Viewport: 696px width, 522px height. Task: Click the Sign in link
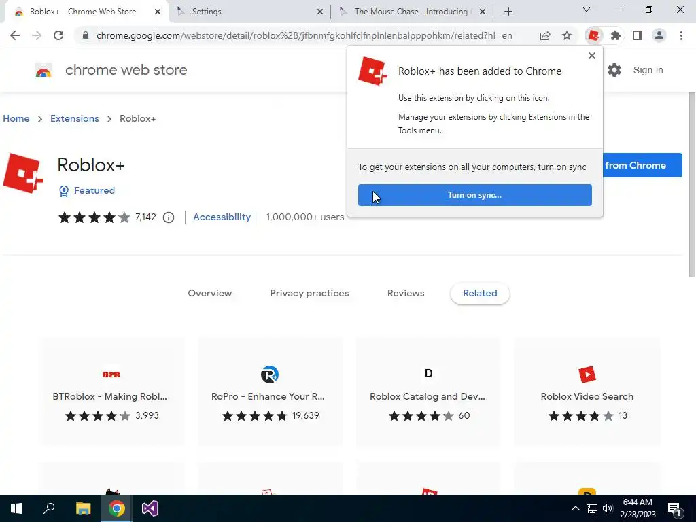(x=648, y=70)
